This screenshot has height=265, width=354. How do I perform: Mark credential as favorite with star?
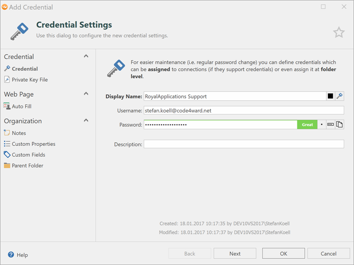pyautogui.click(x=339, y=32)
